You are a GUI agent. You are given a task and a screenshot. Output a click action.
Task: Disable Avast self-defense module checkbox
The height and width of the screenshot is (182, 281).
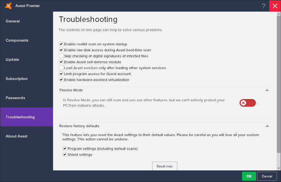pyautogui.click(x=61, y=62)
